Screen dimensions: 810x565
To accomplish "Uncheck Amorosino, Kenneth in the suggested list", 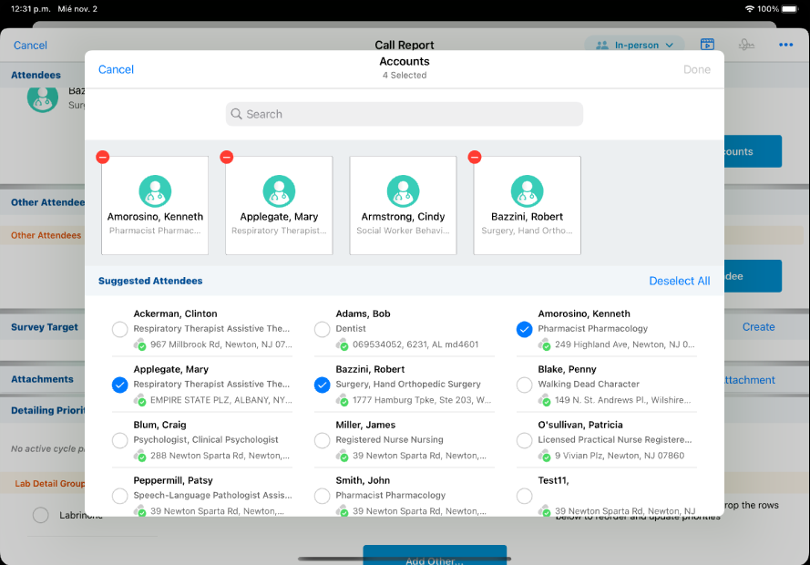I will point(524,330).
